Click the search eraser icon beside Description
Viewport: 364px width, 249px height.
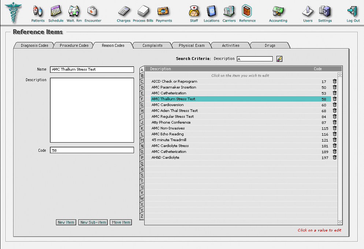pyautogui.click(x=279, y=59)
